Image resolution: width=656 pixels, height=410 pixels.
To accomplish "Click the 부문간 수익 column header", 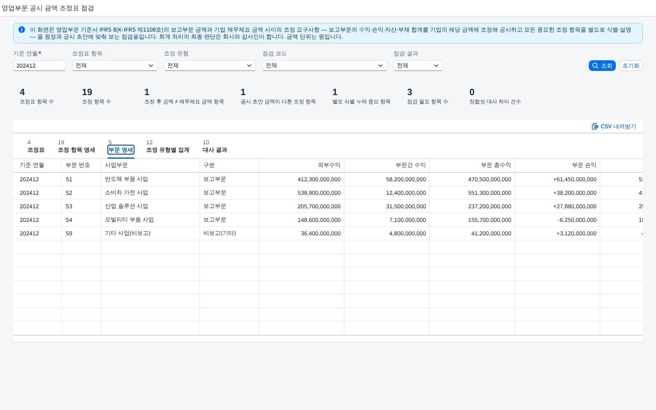I will pyautogui.click(x=387, y=165).
